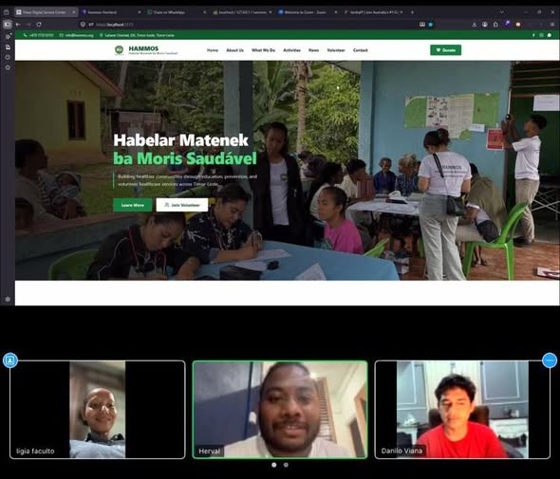Screen dimensions: 560x479
Task: Open the synced tabs icon in sidebar
Action: [x=8, y=46]
